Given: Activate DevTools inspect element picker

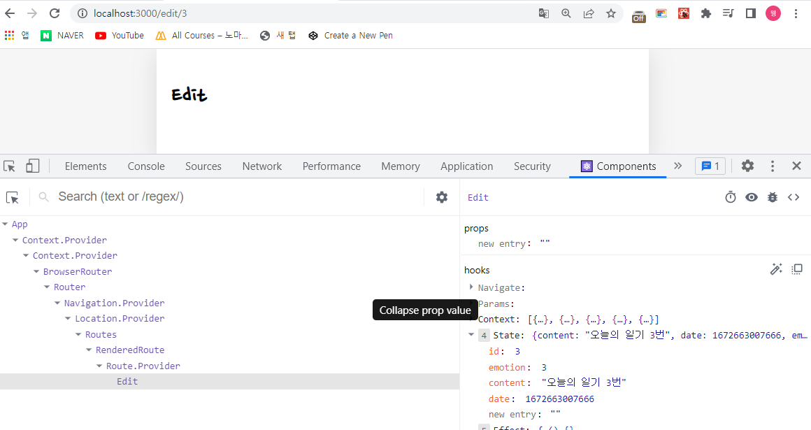Looking at the screenshot, I should click(x=9, y=166).
